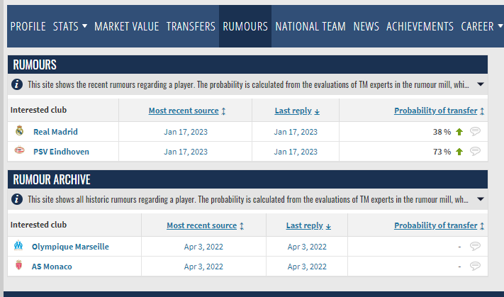The image size is (504, 297).
Task: Open comment bubble for PSV Eindhoven rumour
Action: pos(475,151)
